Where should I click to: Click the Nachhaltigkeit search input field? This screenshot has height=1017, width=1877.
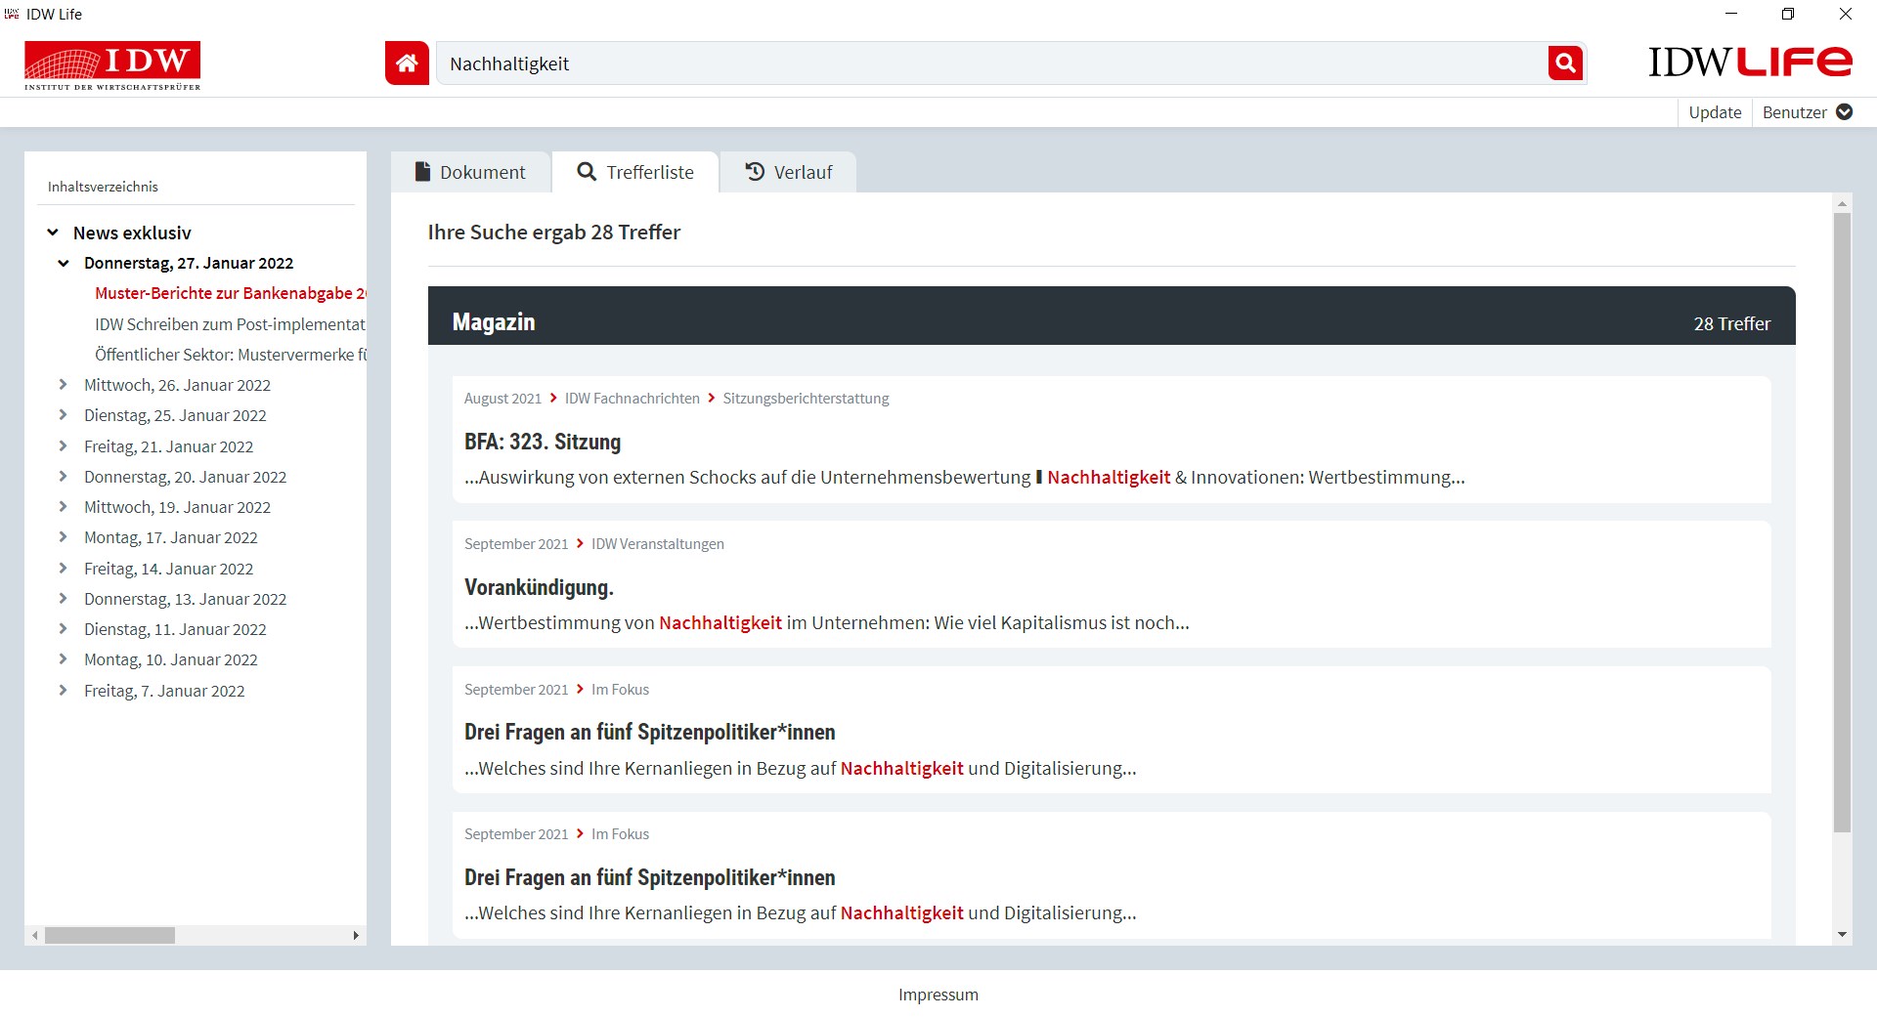[x=987, y=64]
